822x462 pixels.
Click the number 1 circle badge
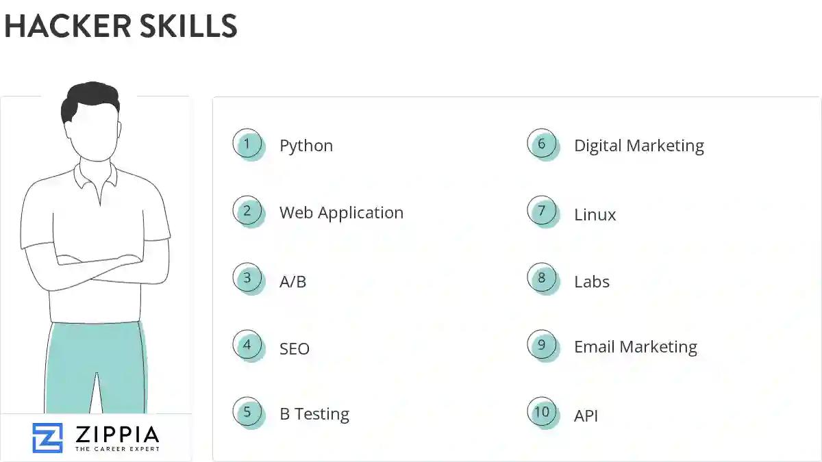247,144
